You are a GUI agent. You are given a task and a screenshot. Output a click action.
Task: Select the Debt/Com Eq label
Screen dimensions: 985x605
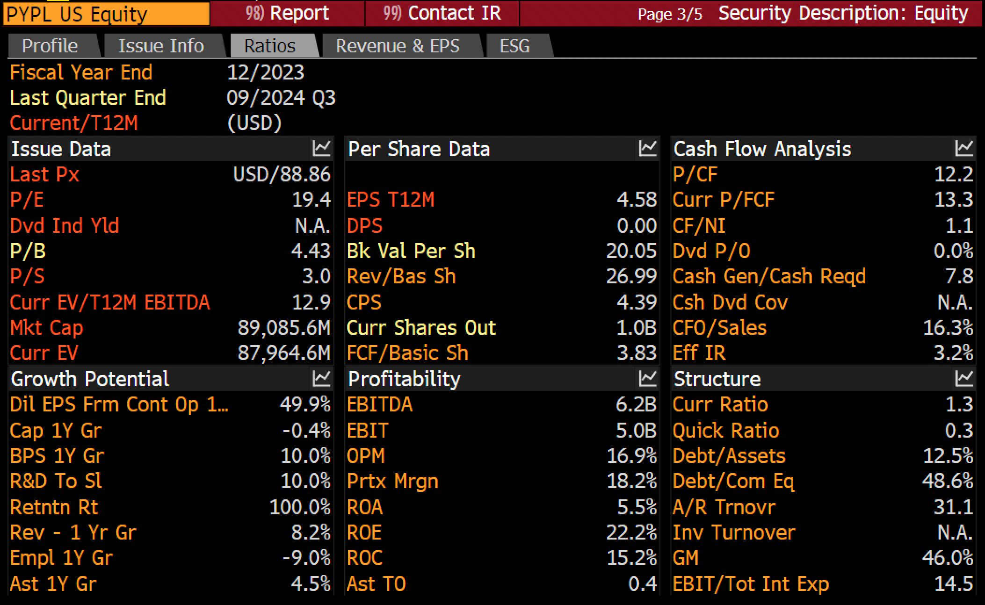click(733, 482)
